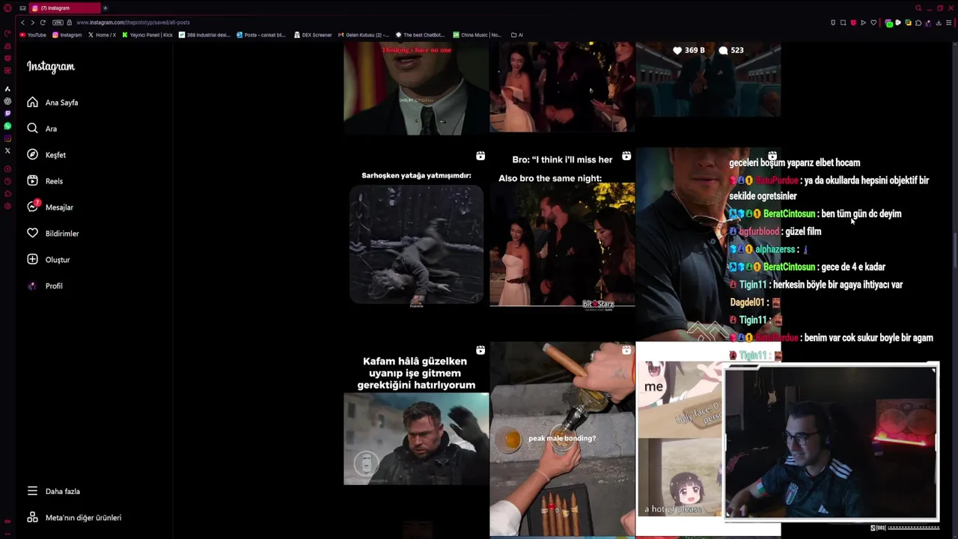This screenshot has width=958, height=539.
Task: Go forward with browser forward arrow
Action: click(32, 22)
